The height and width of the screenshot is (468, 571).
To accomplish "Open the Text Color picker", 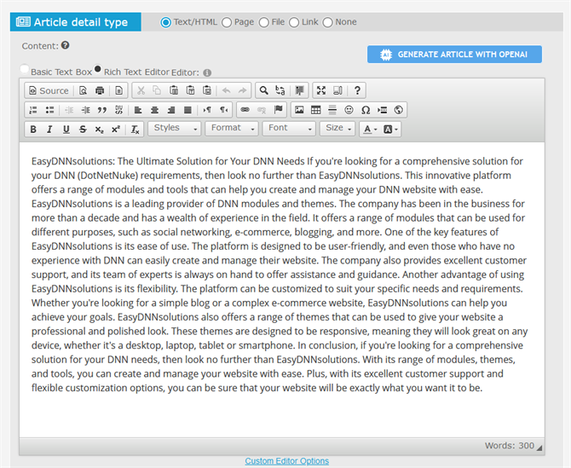I will (x=370, y=130).
